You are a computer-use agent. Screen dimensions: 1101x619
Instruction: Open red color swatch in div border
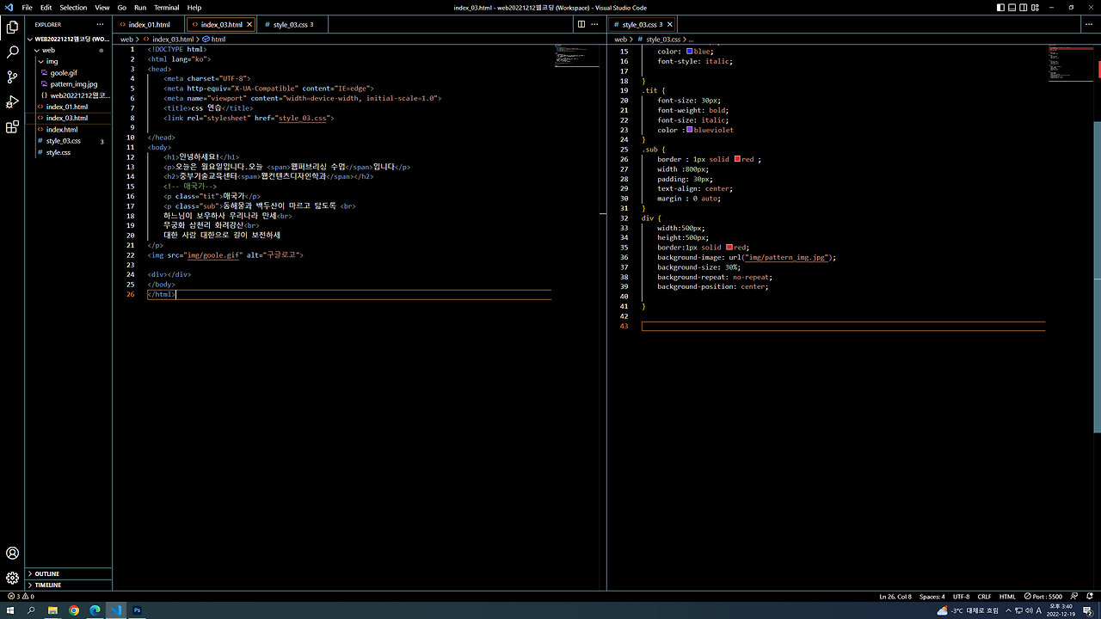click(729, 248)
